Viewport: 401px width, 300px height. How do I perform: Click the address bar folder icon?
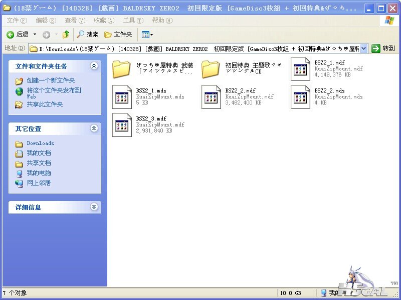coord(34,48)
